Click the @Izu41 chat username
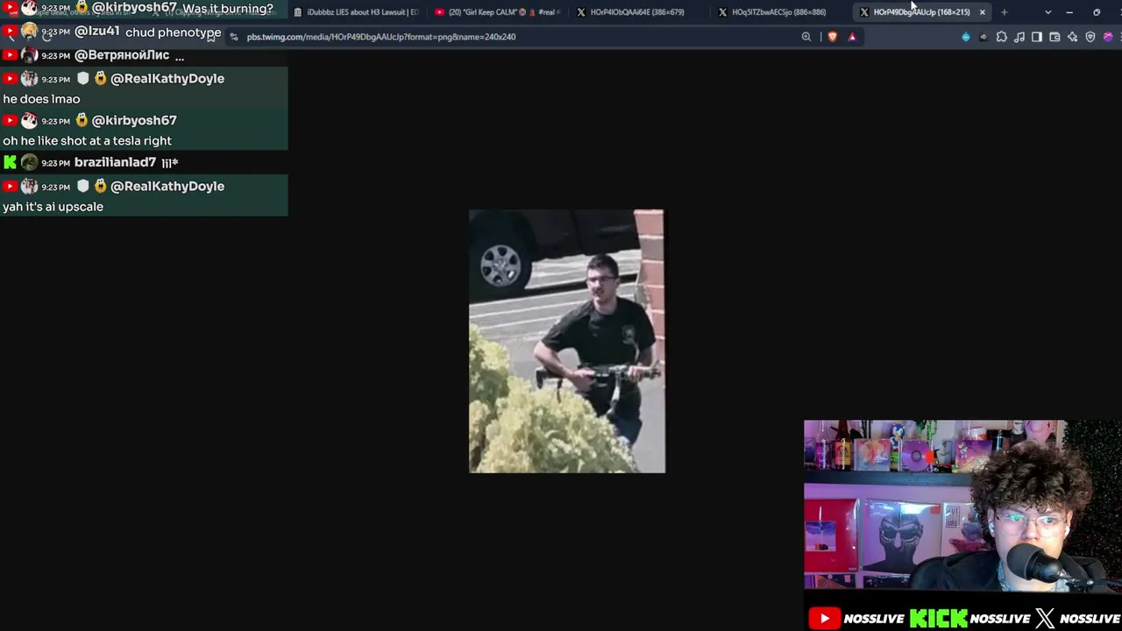Viewport: 1122px width, 631px height. [x=97, y=32]
